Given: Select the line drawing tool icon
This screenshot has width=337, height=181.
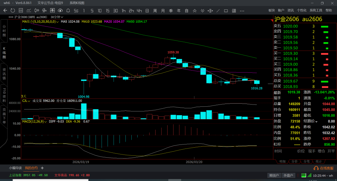Looking at the screenshot, I should (218, 11).
